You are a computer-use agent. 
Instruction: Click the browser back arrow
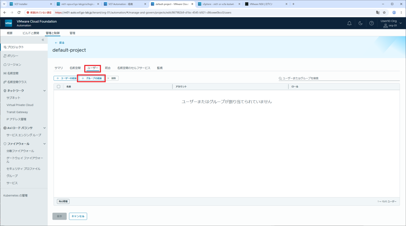tap(5, 12)
